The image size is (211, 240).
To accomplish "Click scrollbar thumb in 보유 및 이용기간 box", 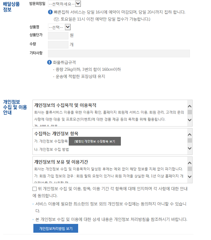I will 190,169.
